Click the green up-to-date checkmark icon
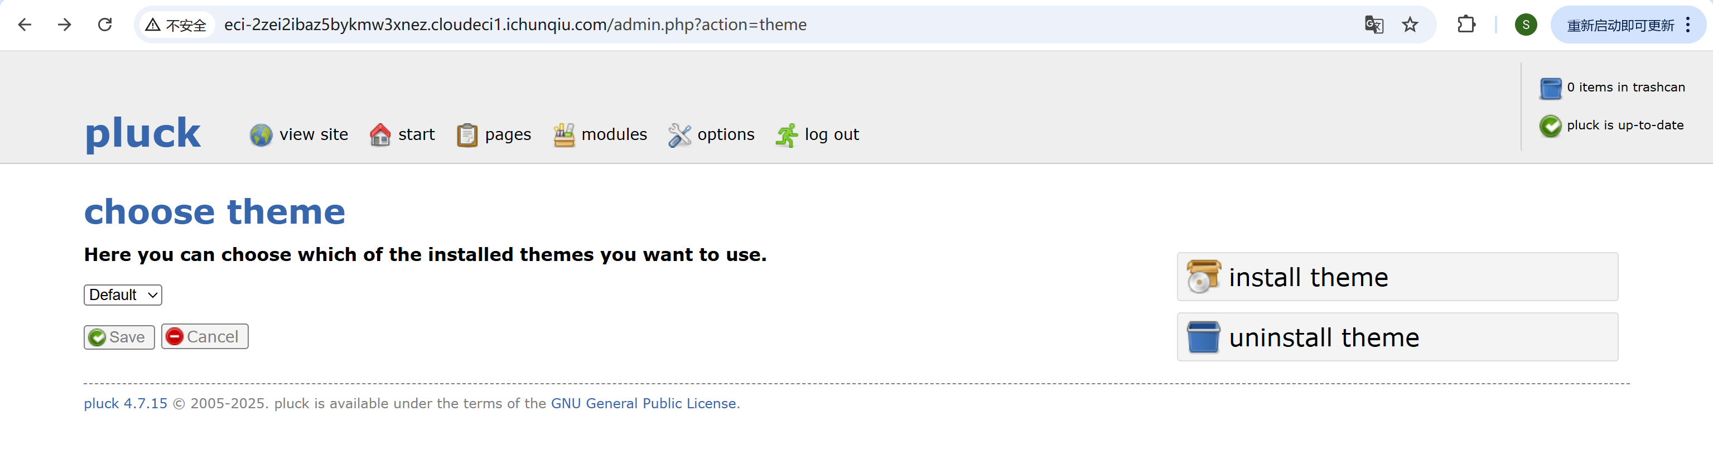Screen dimensions: 1713x459 coord(1550,125)
